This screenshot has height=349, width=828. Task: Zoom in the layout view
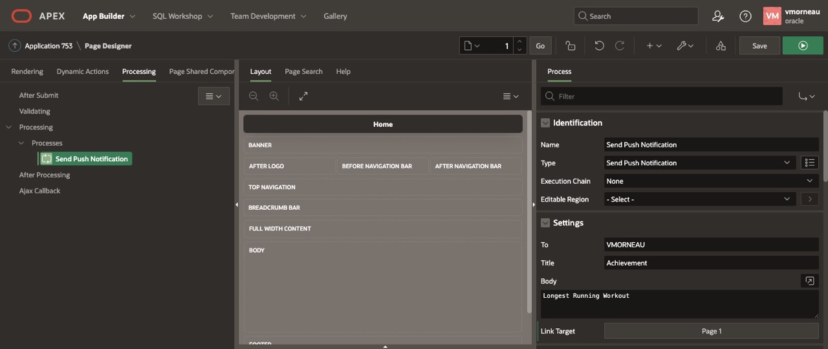click(274, 96)
